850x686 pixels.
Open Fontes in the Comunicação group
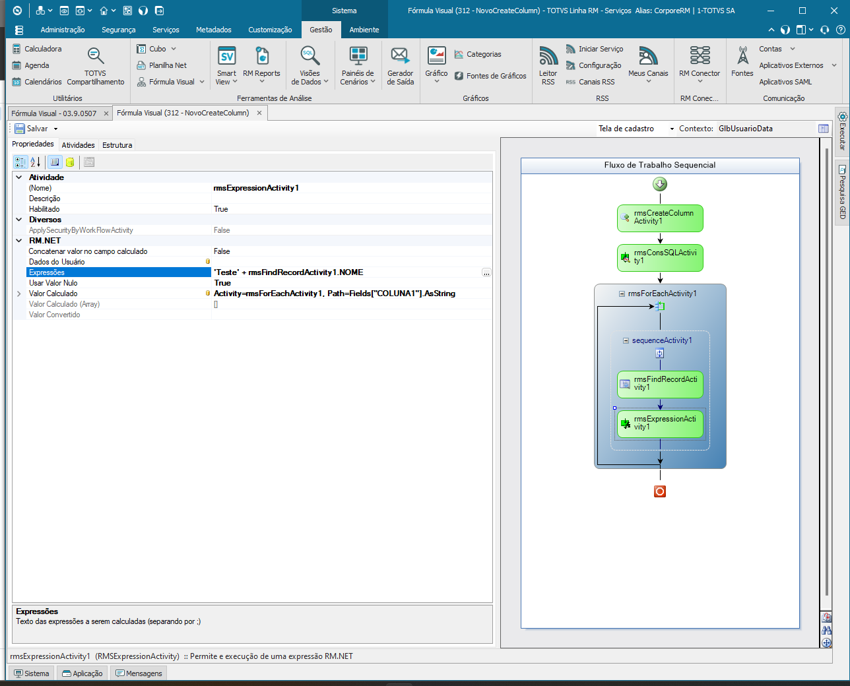[x=742, y=61]
